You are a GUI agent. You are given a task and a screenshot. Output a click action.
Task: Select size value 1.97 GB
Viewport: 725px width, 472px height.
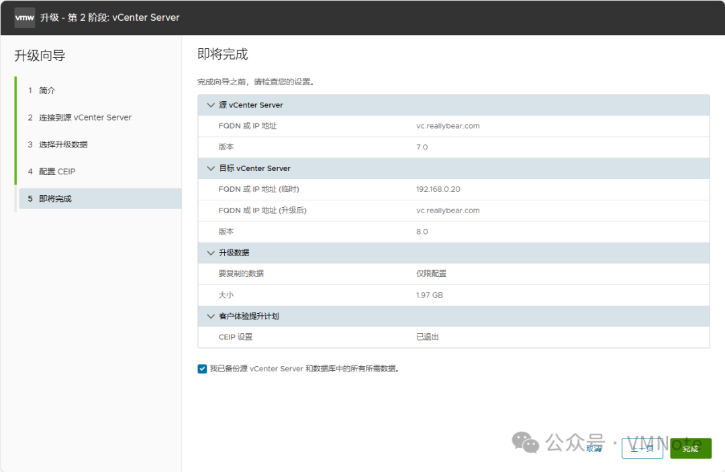[429, 295]
